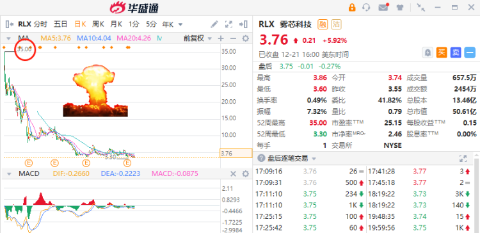Zoom in chart with plus icon
Screen dimensions: 480x233
[221, 38]
